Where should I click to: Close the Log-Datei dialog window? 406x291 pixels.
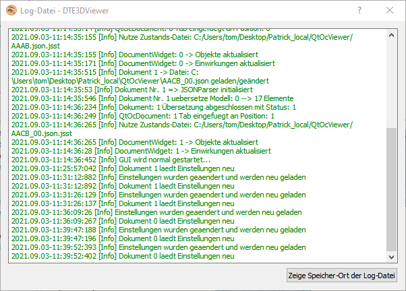(390, 11)
